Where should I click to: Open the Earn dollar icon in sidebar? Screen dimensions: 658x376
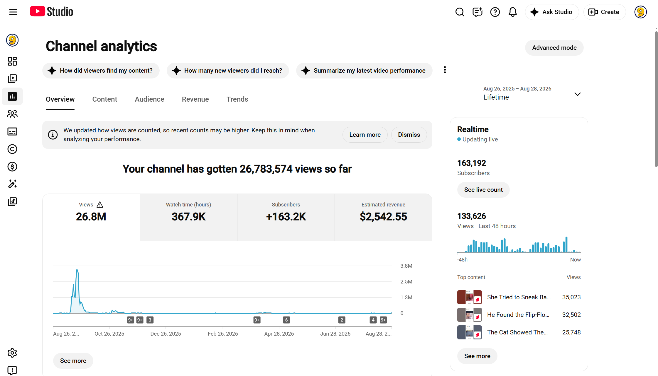click(x=12, y=167)
